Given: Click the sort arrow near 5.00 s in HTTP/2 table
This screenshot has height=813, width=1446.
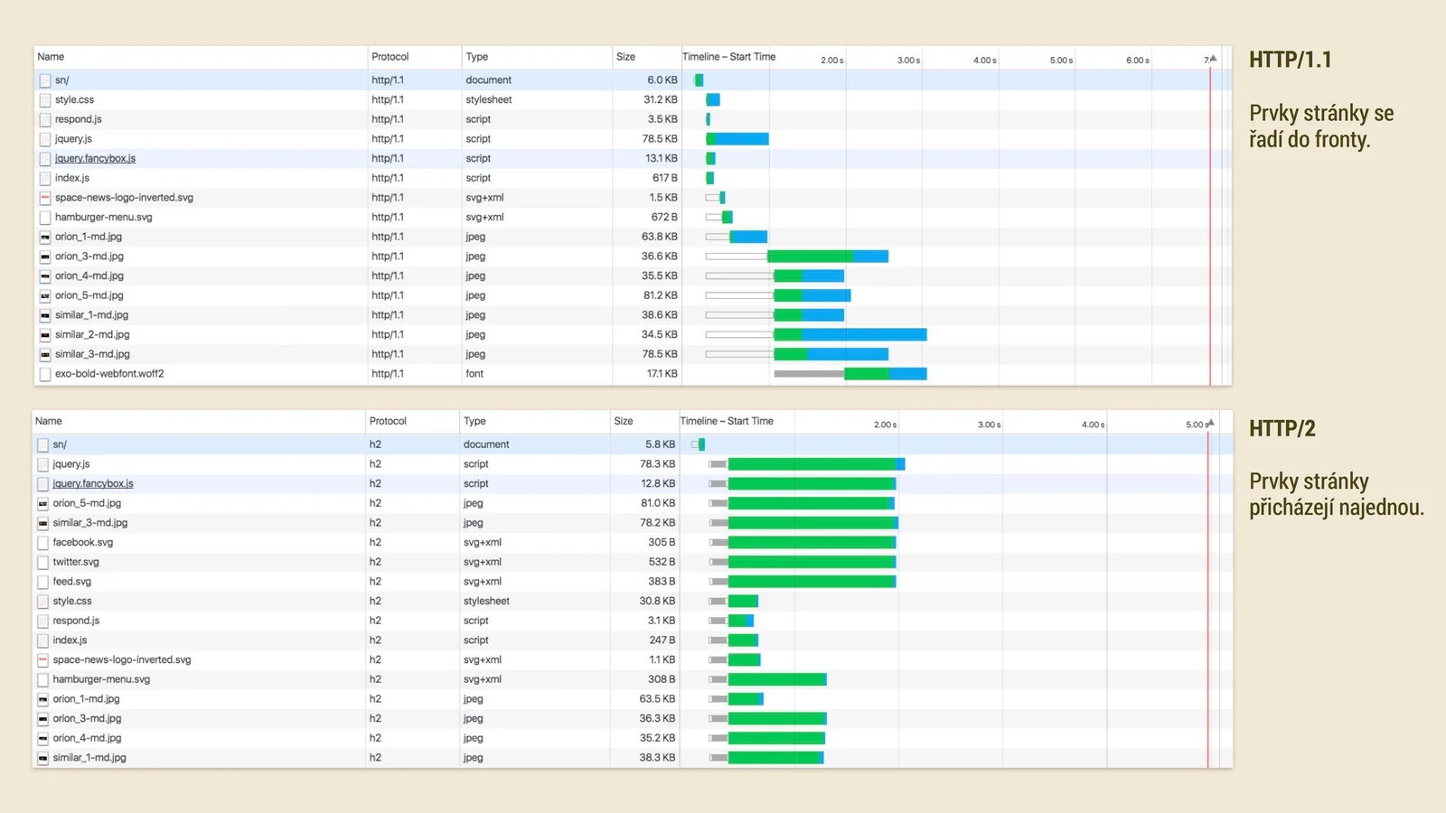Looking at the screenshot, I should [x=1209, y=421].
